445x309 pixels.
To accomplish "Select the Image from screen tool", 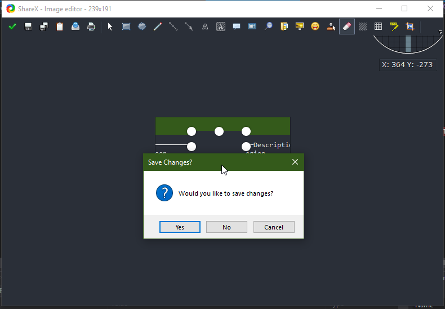I will 300,27.
